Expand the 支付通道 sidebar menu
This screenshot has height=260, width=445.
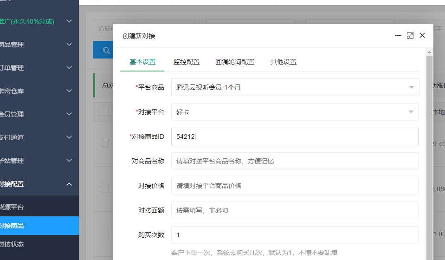[39, 137]
